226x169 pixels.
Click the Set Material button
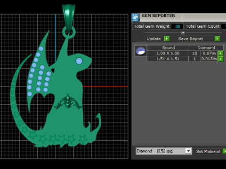(x=208, y=151)
